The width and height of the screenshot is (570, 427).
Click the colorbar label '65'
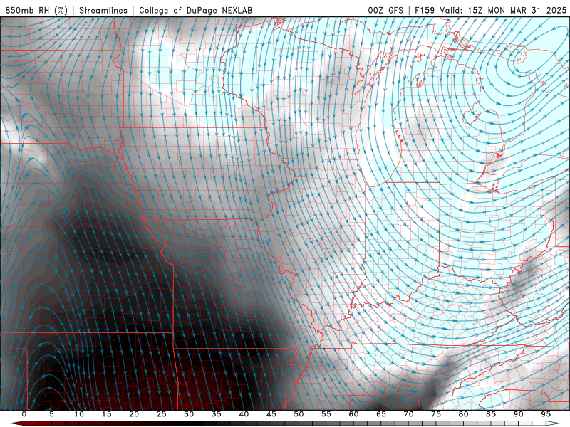(x=381, y=414)
